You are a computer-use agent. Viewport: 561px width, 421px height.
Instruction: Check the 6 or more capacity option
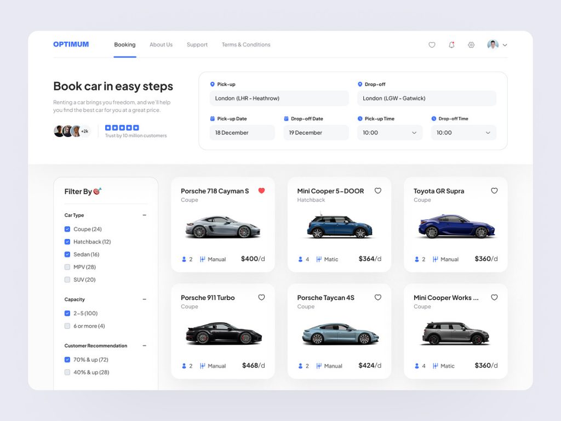[x=67, y=326]
